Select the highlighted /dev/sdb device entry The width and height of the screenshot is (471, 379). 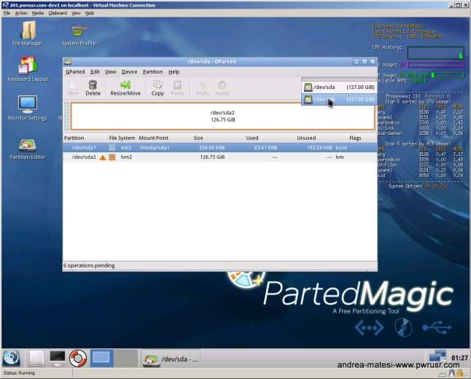[339, 99]
